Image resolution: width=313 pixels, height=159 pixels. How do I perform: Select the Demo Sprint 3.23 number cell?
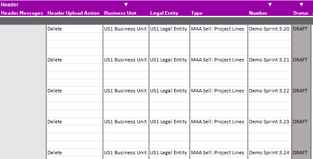point(270,122)
